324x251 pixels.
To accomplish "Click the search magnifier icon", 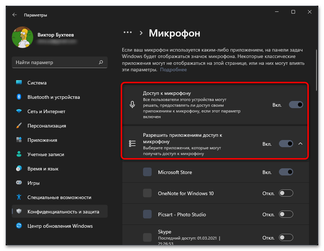I will [x=101, y=62].
